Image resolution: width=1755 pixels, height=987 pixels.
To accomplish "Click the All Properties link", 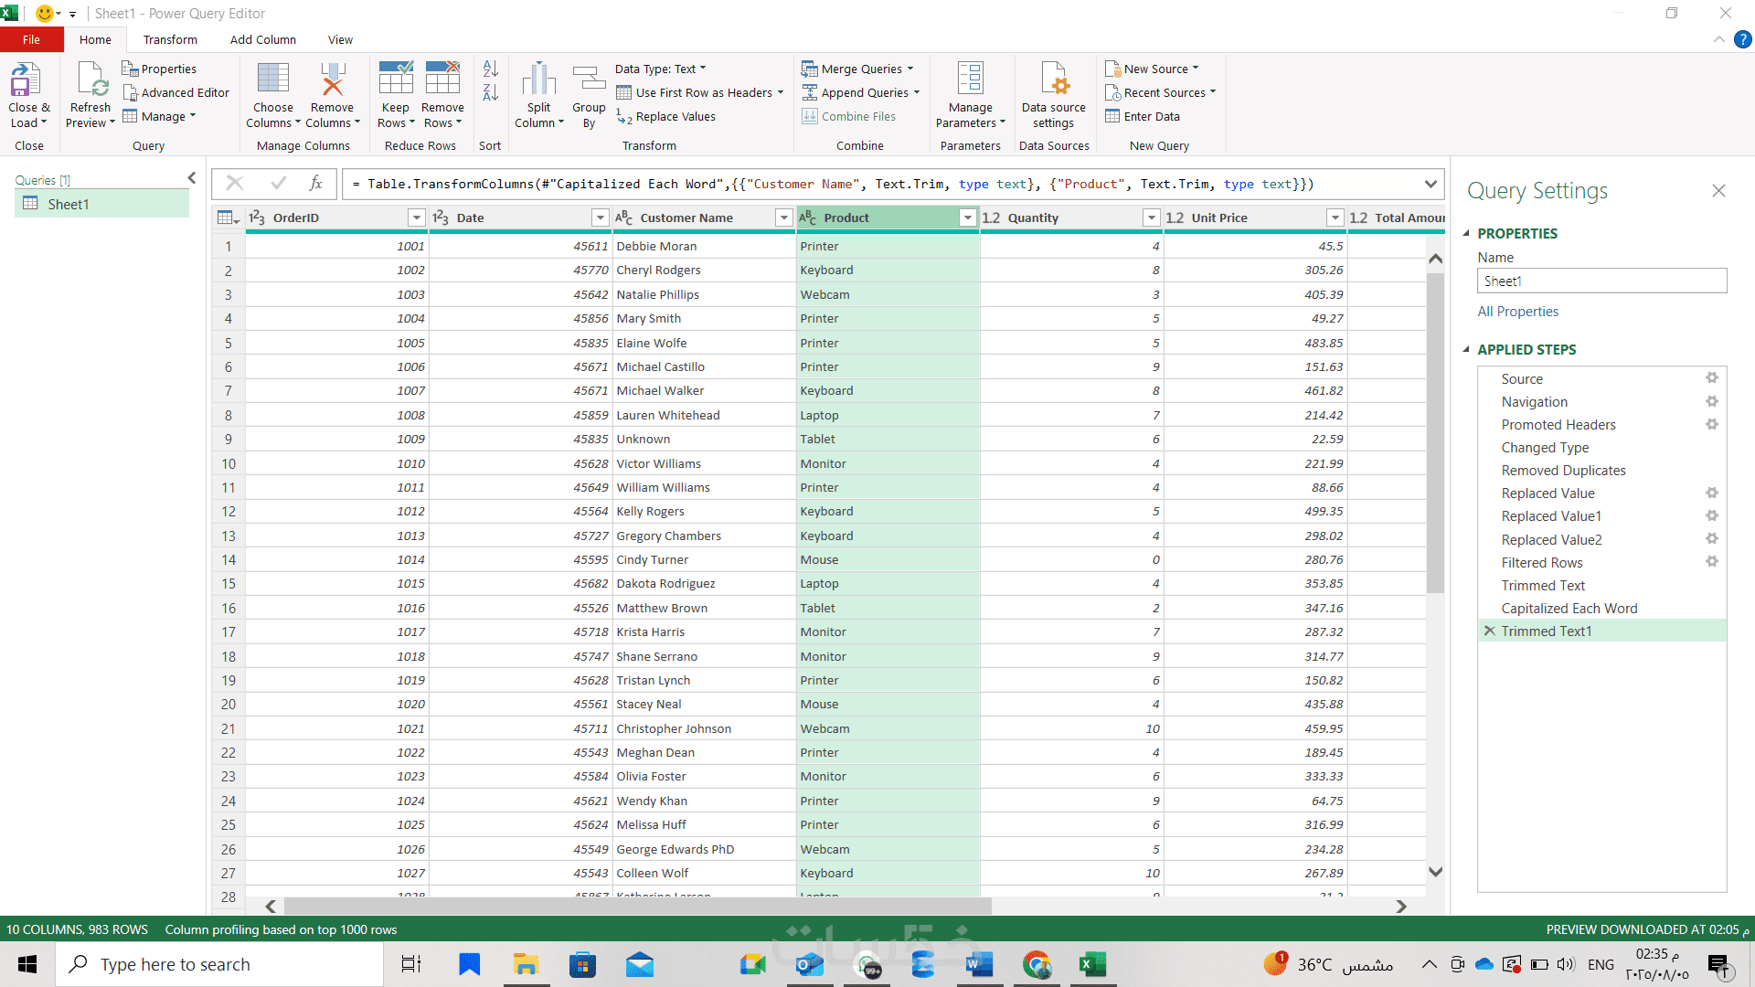I will (x=1517, y=311).
